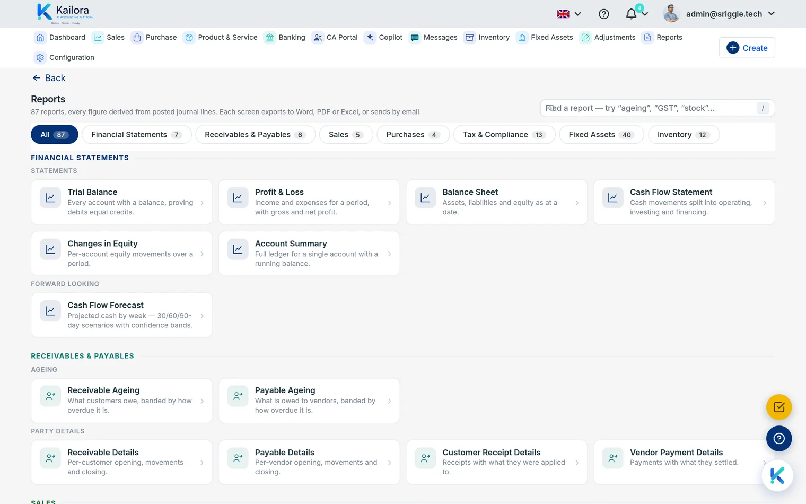Click the Kailora logo
Image resolution: width=806 pixels, height=504 pixels.
[65, 13]
